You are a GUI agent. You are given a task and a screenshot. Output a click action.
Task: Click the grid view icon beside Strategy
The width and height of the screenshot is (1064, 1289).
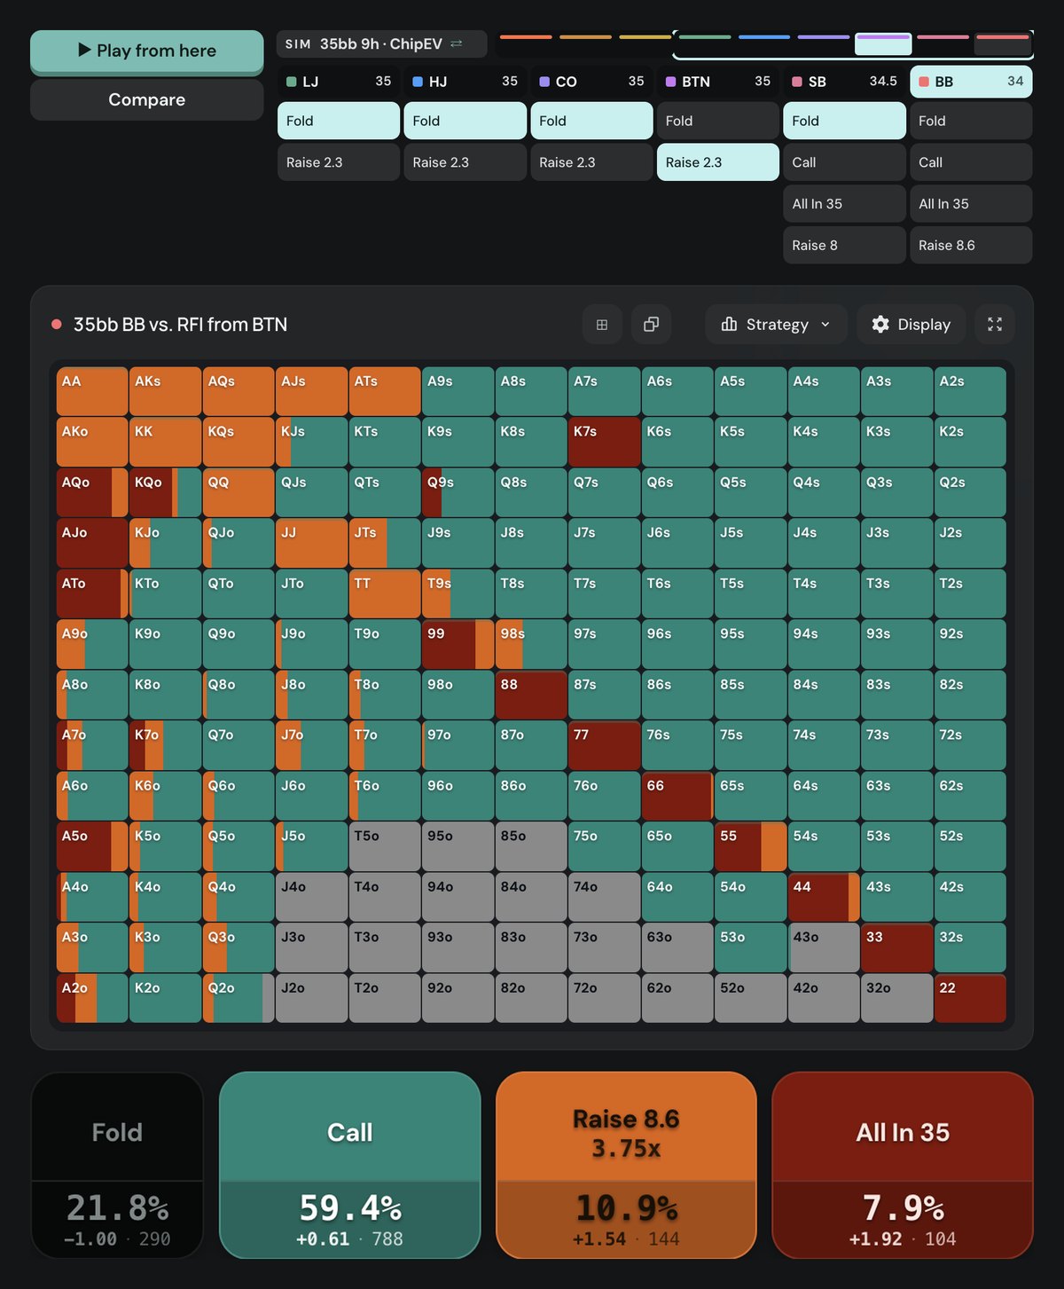pyautogui.click(x=602, y=325)
